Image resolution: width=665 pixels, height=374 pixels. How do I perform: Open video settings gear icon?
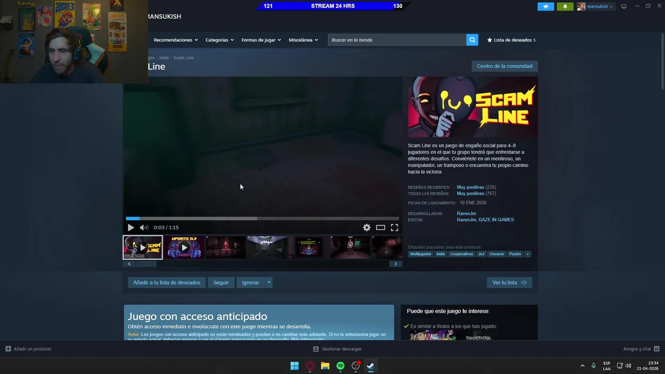click(367, 228)
